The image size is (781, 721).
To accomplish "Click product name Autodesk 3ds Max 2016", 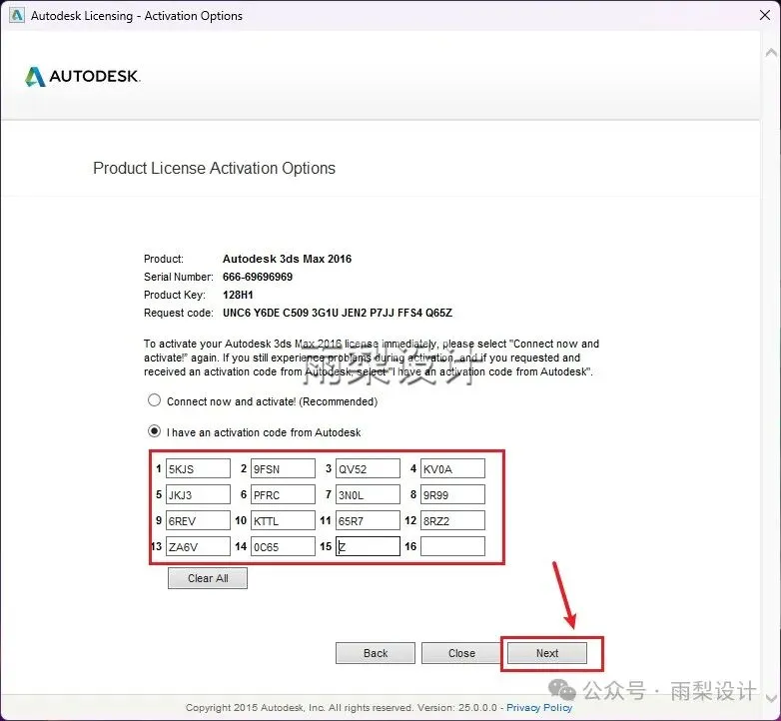I will tap(287, 259).
